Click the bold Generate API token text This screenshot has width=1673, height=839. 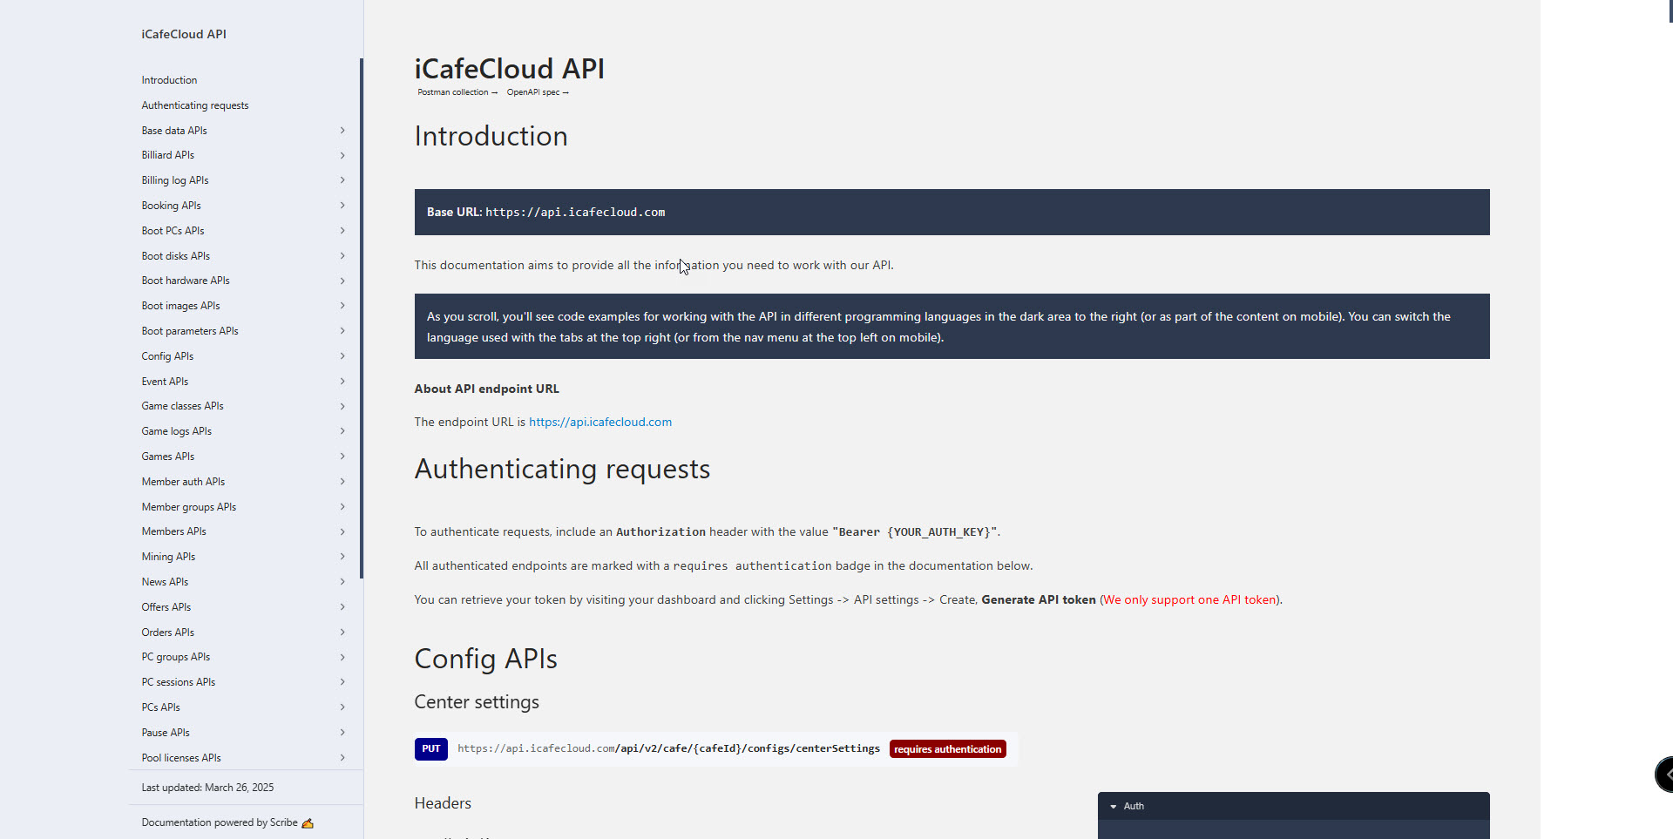[x=1039, y=600]
